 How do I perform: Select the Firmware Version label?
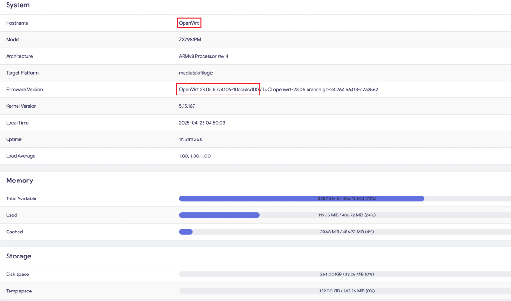25,89
